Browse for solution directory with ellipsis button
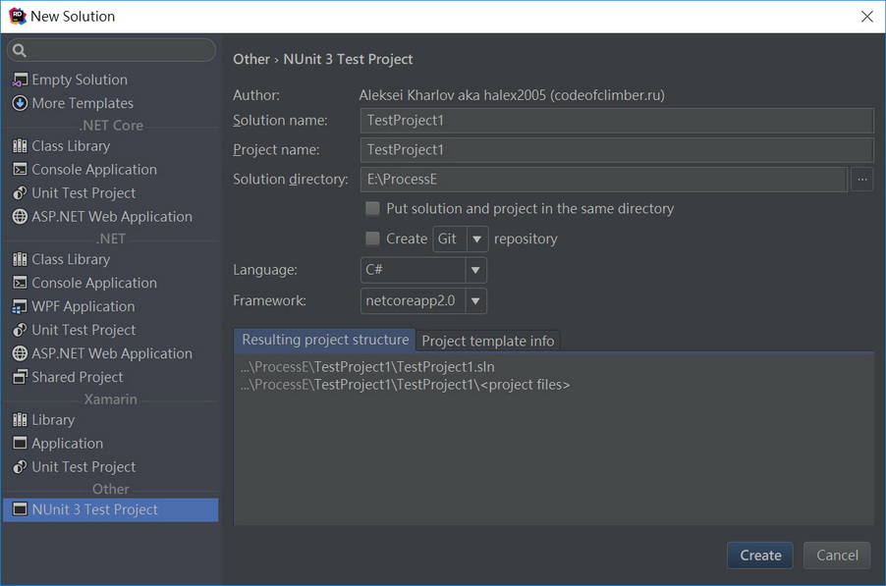The width and height of the screenshot is (886, 586). (861, 180)
